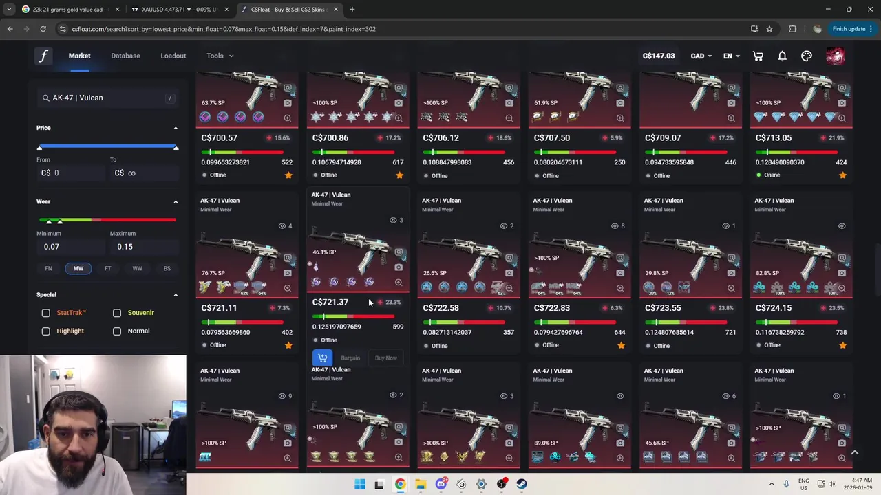Open the EN language dropdown
This screenshot has height=495, width=881.
[x=731, y=56]
